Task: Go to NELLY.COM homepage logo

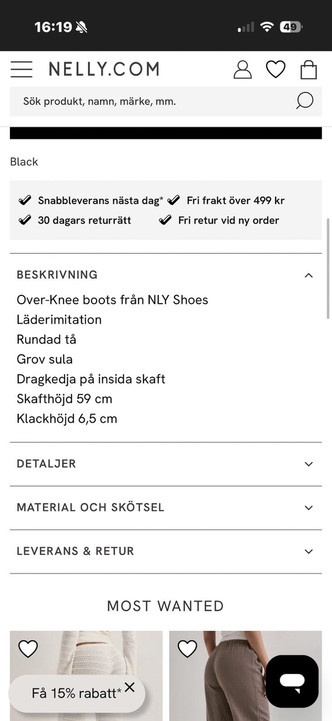Action: tap(104, 69)
